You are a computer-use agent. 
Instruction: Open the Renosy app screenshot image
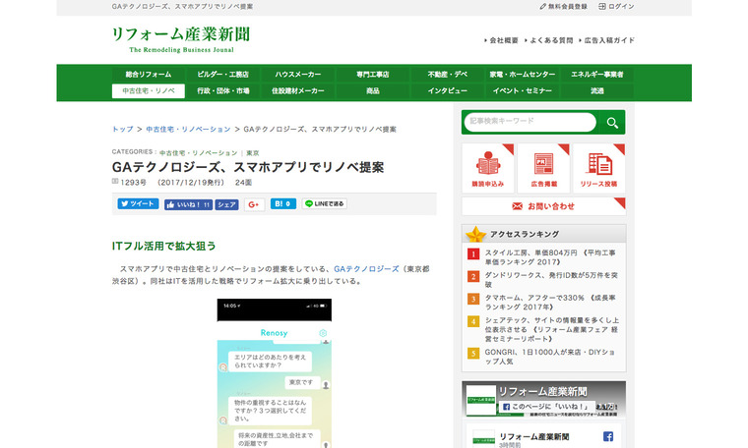(275, 373)
